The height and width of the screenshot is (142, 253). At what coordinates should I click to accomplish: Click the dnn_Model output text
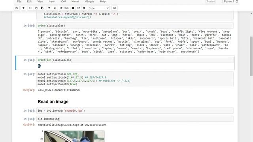point(59,90)
